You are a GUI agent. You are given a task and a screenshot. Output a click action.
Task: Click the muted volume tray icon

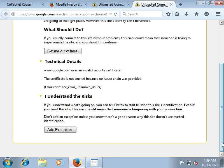(196, 163)
